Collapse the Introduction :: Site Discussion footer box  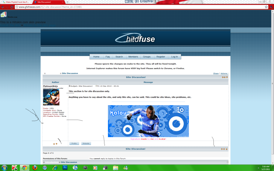click(x=227, y=162)
